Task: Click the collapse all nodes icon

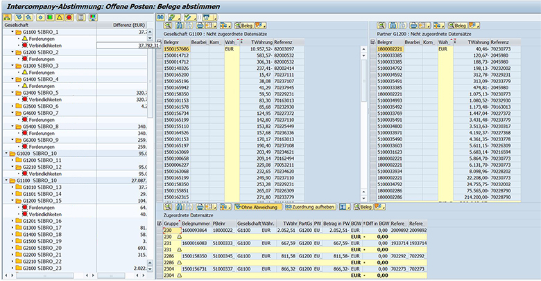Action: pyautogui.click(x=28, y=17)
